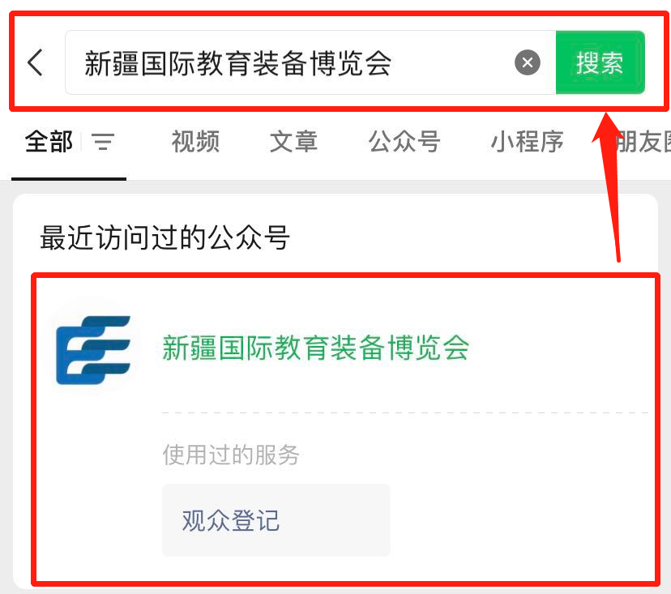Click the green 搜索 button
The width and height of the screenshot is (671, 594).
(600, 62)
